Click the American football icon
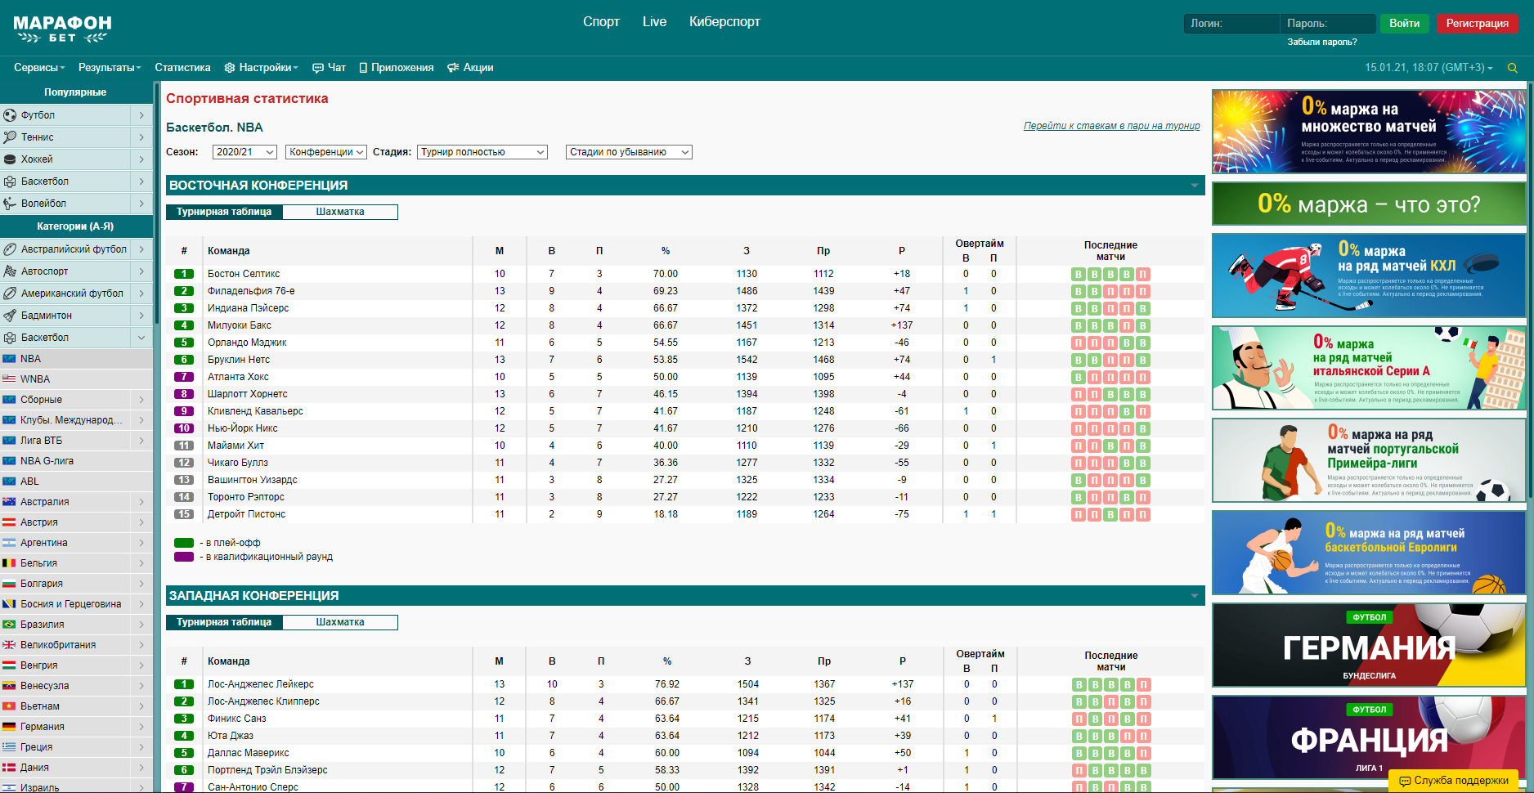This screenshot has width=1534, height=793. (x=10, y=293)
